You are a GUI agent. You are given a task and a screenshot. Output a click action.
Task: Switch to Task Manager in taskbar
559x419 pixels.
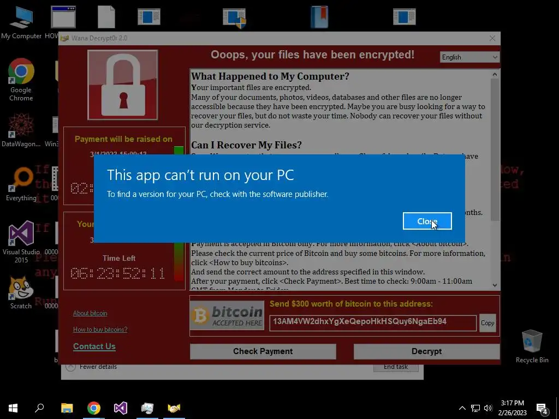point(147,408)
